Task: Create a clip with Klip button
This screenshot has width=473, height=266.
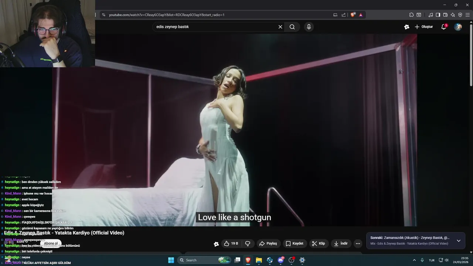Action: pyautogui.click(x=319, y=243)
